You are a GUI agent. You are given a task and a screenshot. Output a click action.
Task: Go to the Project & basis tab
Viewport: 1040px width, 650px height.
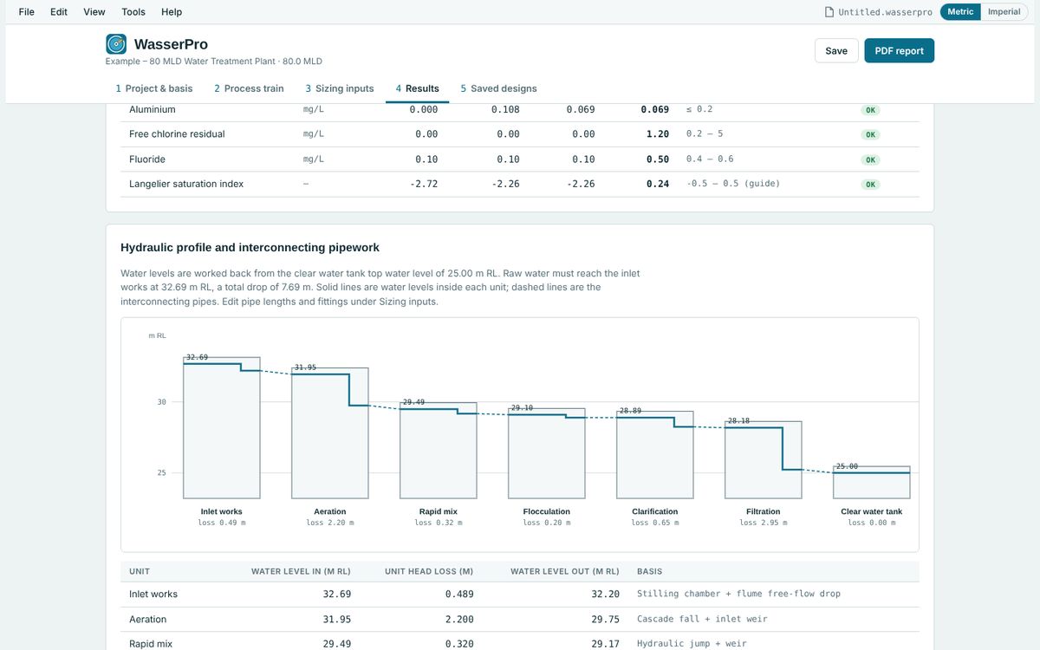click(154, 88)
